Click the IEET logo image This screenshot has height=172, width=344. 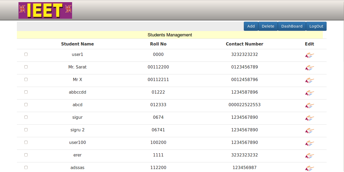[45, 10]
